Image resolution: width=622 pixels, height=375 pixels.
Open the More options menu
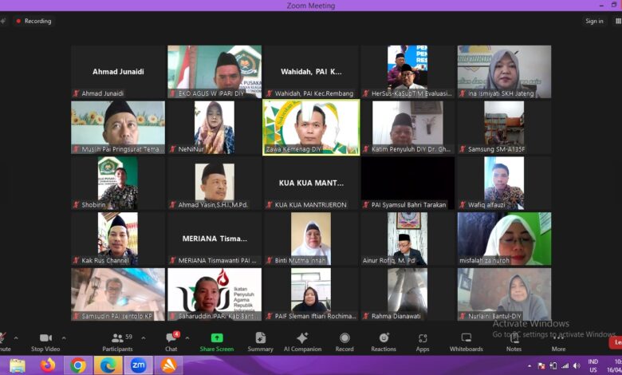(558, 342)
